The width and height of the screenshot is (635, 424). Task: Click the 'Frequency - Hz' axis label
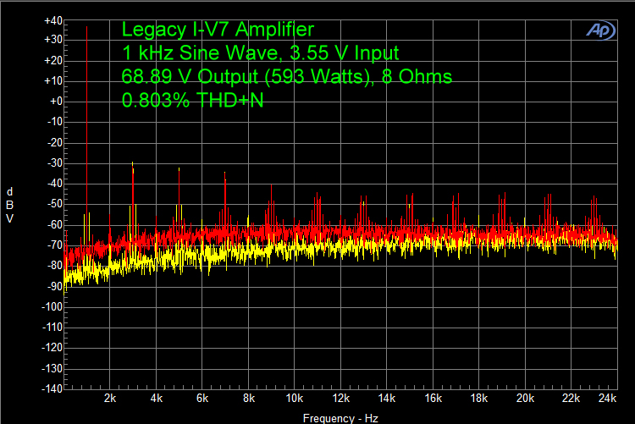pos(340,417)
